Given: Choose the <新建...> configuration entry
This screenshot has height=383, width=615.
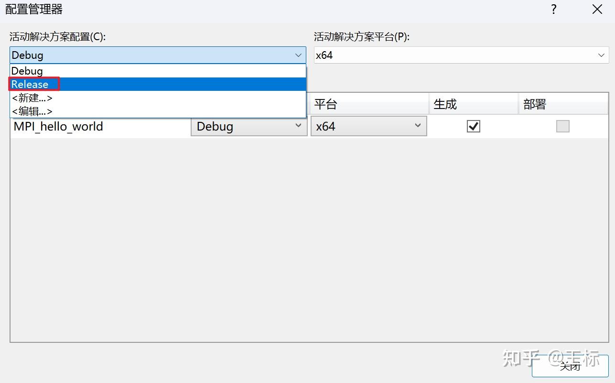Looking at the screenshot, I should pyautogui.click(x=32, y=98).
